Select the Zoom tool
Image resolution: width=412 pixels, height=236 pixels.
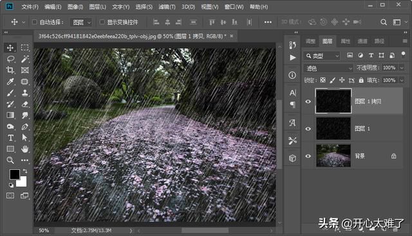[x=10, y=160]
